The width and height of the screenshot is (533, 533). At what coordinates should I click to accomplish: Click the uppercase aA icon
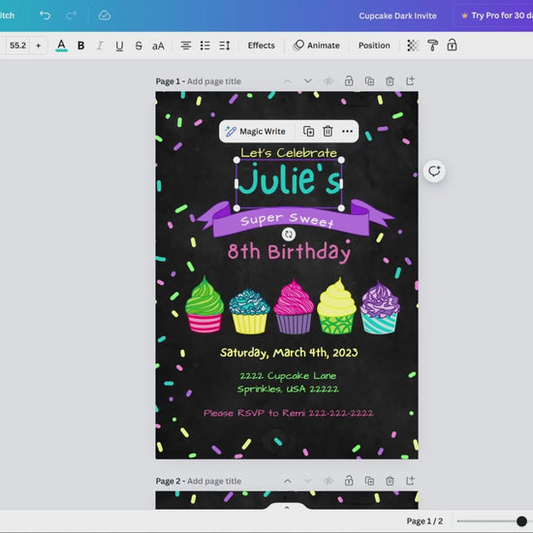[158, 46]
